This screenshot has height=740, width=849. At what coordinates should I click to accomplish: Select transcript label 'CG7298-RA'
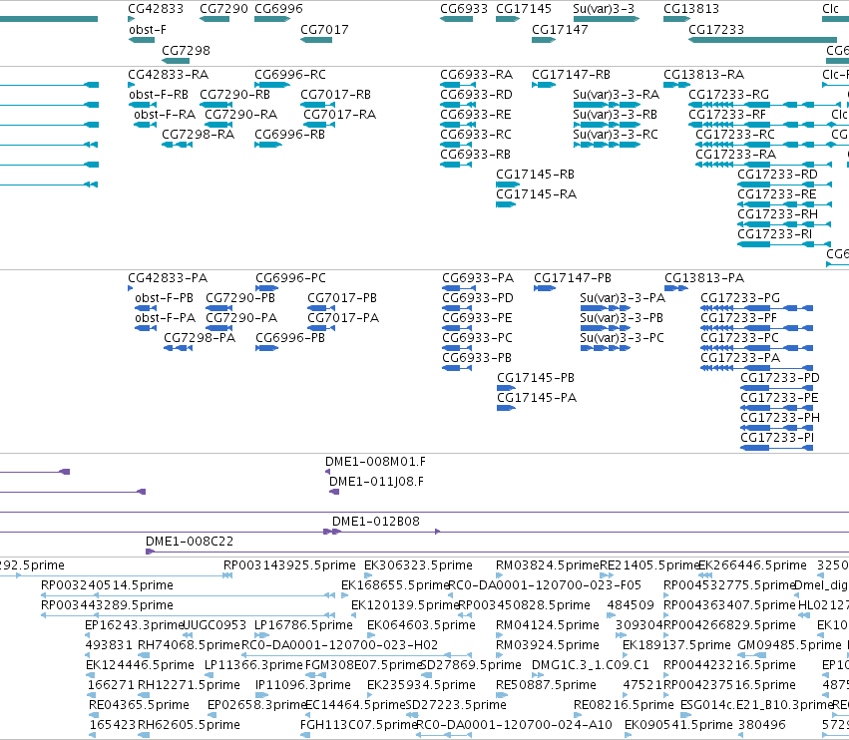pyautogui.click(x=199, y=135)
